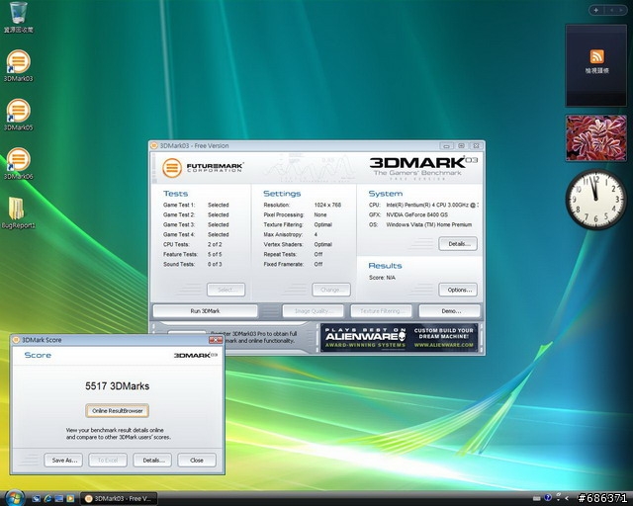Click the keyboard language bar icon in tray

536,499
